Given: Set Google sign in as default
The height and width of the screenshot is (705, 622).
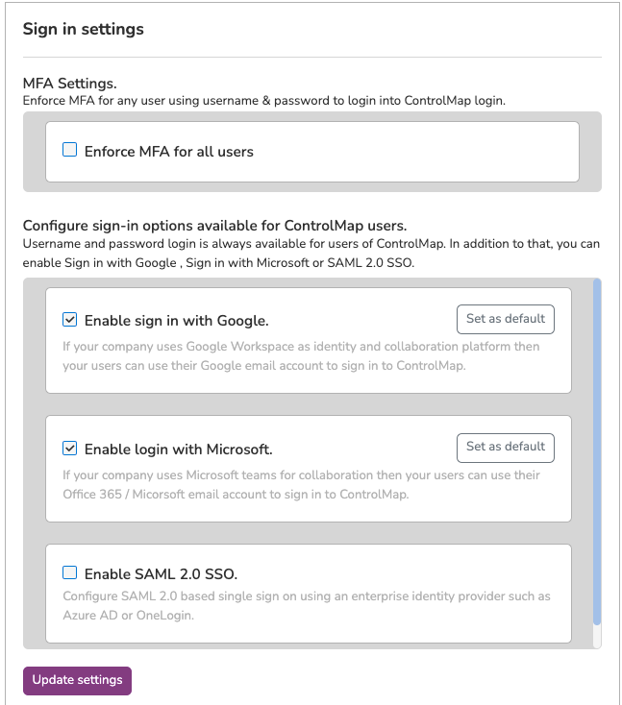Looking at the screenshot, I should pos(506,319).
